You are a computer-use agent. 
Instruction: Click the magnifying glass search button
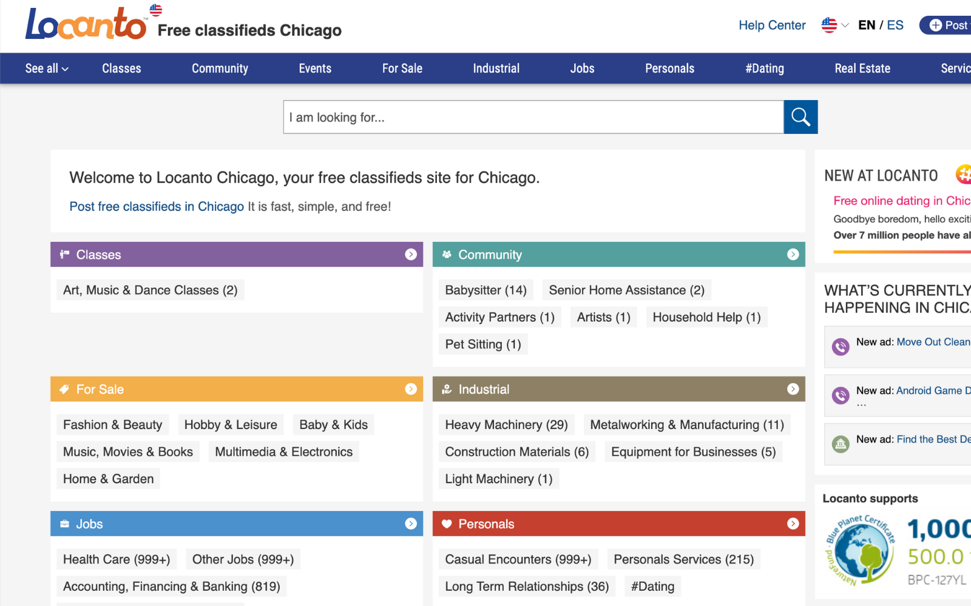point(800,117)
